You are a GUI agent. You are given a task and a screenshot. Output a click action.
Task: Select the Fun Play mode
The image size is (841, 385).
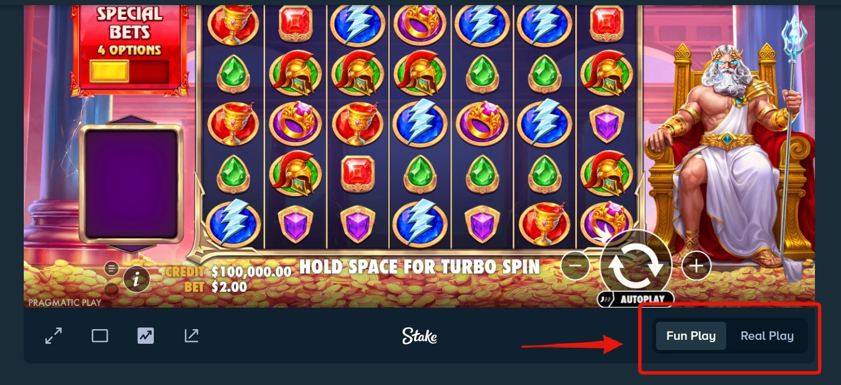(x=691, y=336)
